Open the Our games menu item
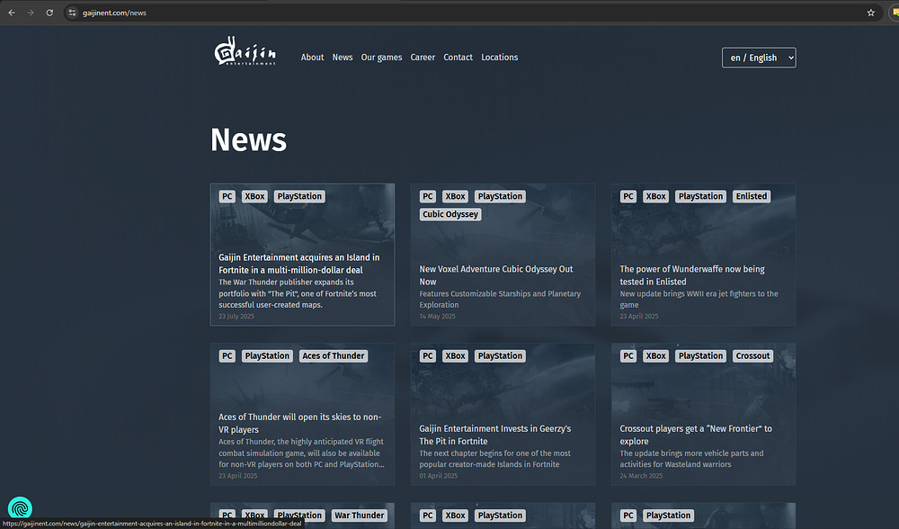 click(381, 58)
